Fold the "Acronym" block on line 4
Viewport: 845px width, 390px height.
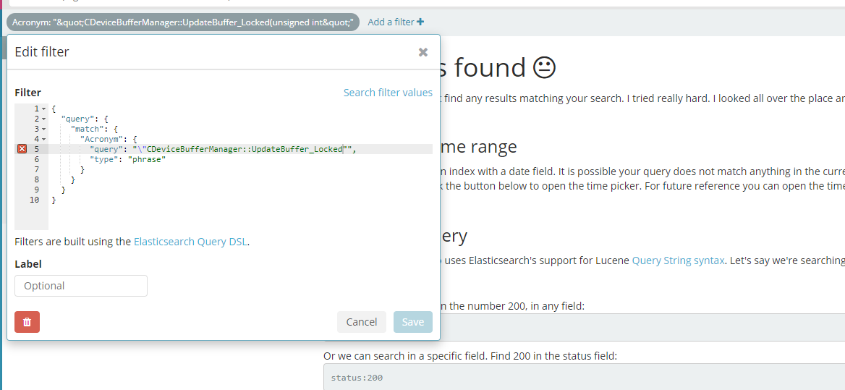(44, 139)
